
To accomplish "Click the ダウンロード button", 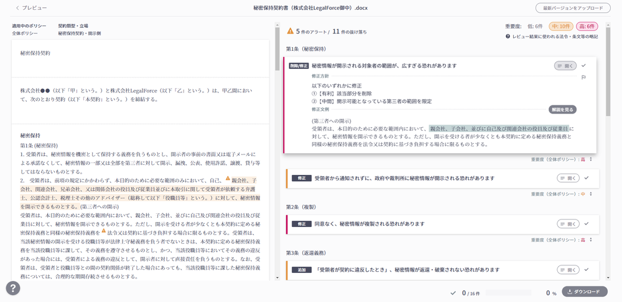I will pyautogui.click(x=584, y=291).
